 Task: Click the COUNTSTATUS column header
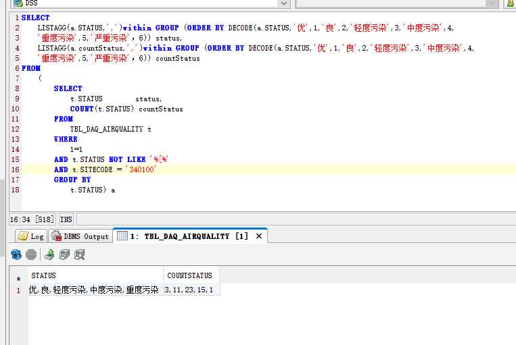191,275
